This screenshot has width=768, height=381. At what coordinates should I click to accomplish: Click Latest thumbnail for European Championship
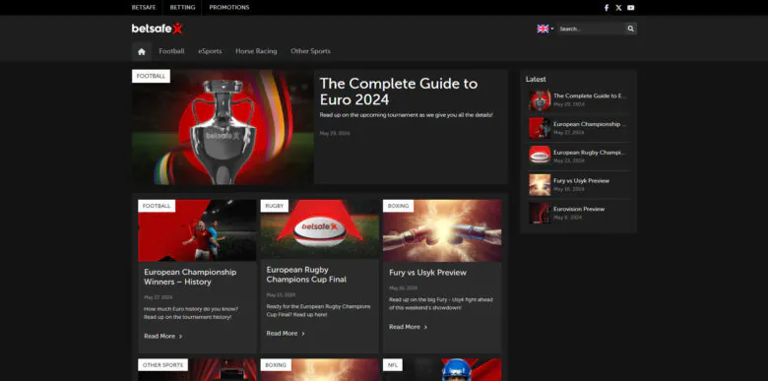click(x=540, y=128)
